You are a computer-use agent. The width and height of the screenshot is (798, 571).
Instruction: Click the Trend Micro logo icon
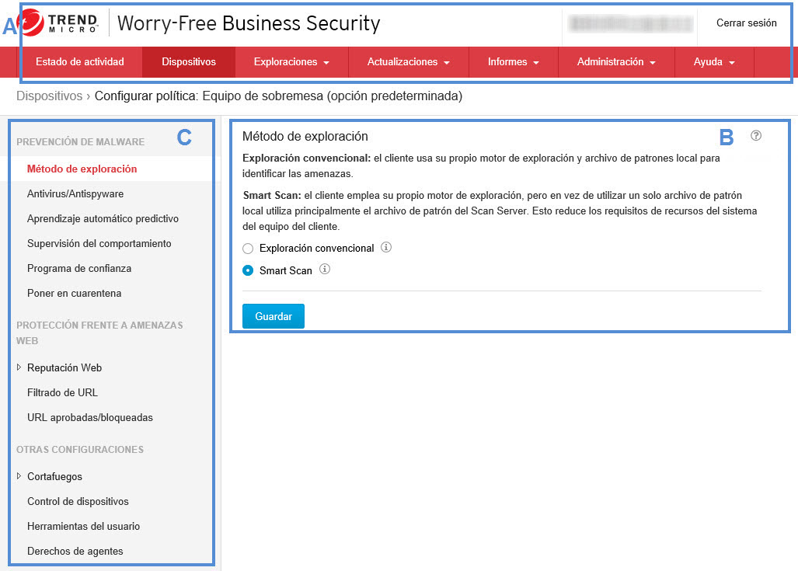coord(31,23)
